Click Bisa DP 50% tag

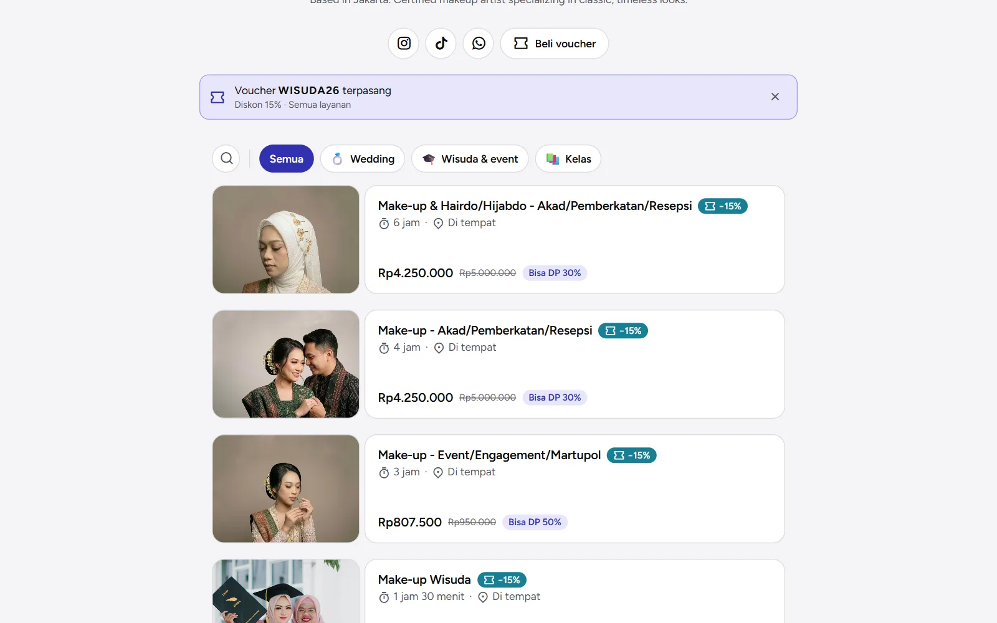click(x=535, y=522)
